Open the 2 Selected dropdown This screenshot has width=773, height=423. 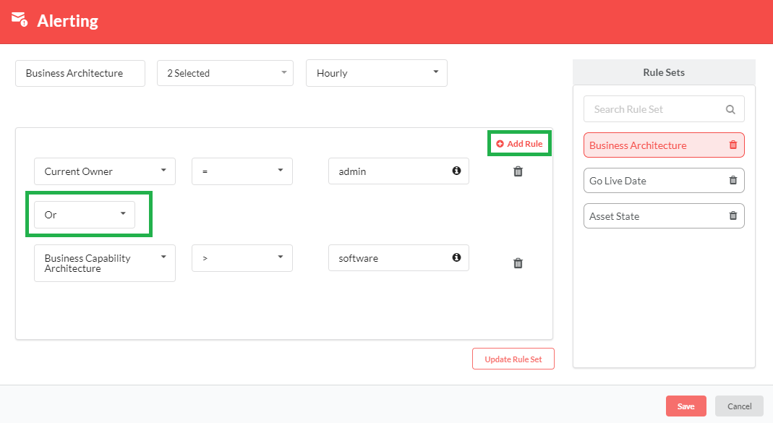click(x=226, y=73)
